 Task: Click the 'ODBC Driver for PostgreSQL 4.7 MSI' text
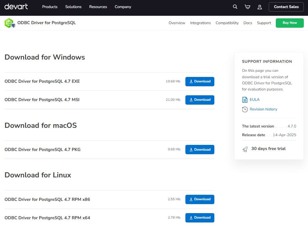42,99
